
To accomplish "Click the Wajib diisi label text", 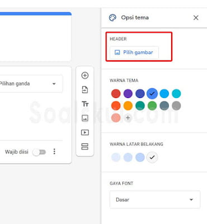I will pyautogui.click(x=17, y=152).
